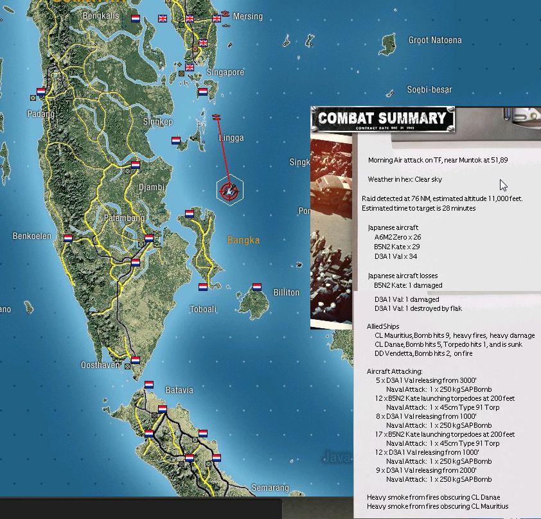Screen dimensions: 541x519
Task: Click the Batavia city label
Action: point(179,390)
